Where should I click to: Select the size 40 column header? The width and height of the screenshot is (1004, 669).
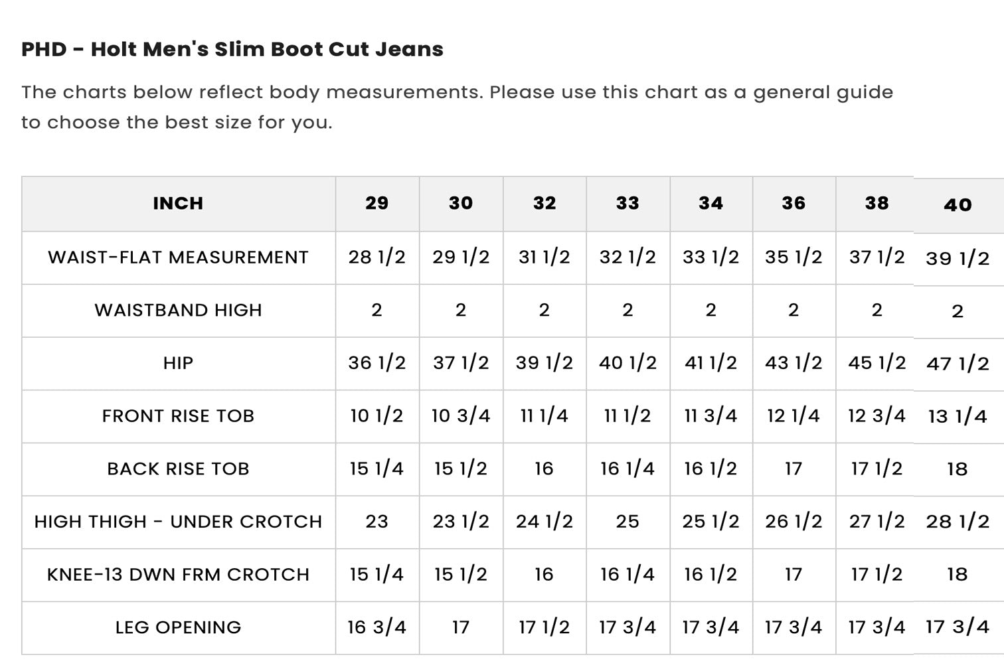(958, 205)
